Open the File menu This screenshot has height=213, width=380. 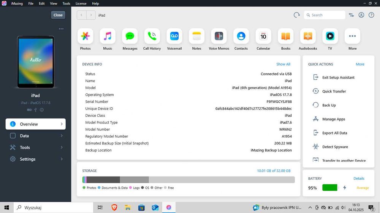31,3
